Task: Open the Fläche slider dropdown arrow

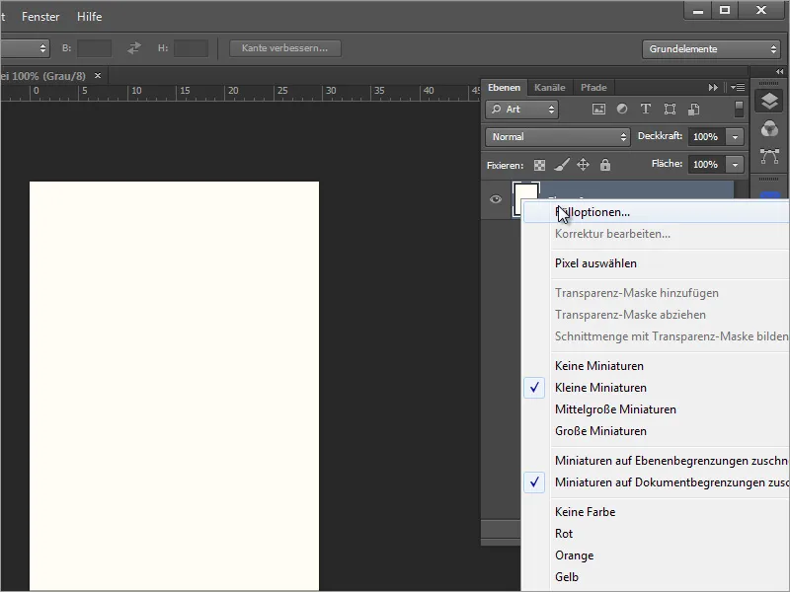Action: click(735, 165)
